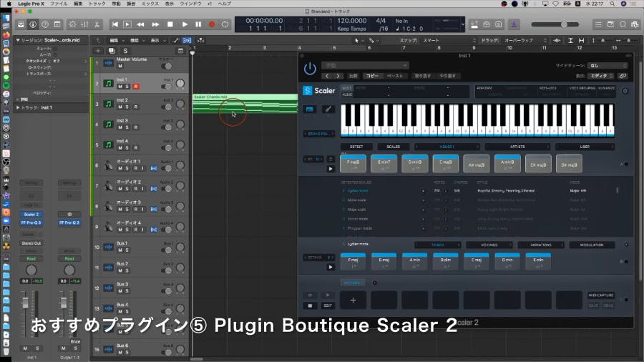644x362 pixels.
Task: Add a new track with plus button
Action: coord(98,51)
